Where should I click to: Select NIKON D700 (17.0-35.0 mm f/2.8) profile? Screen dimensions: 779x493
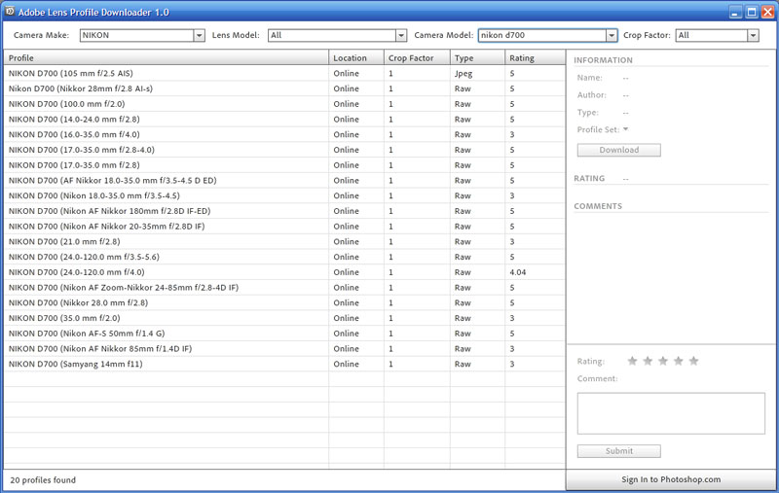pos(284,165)
